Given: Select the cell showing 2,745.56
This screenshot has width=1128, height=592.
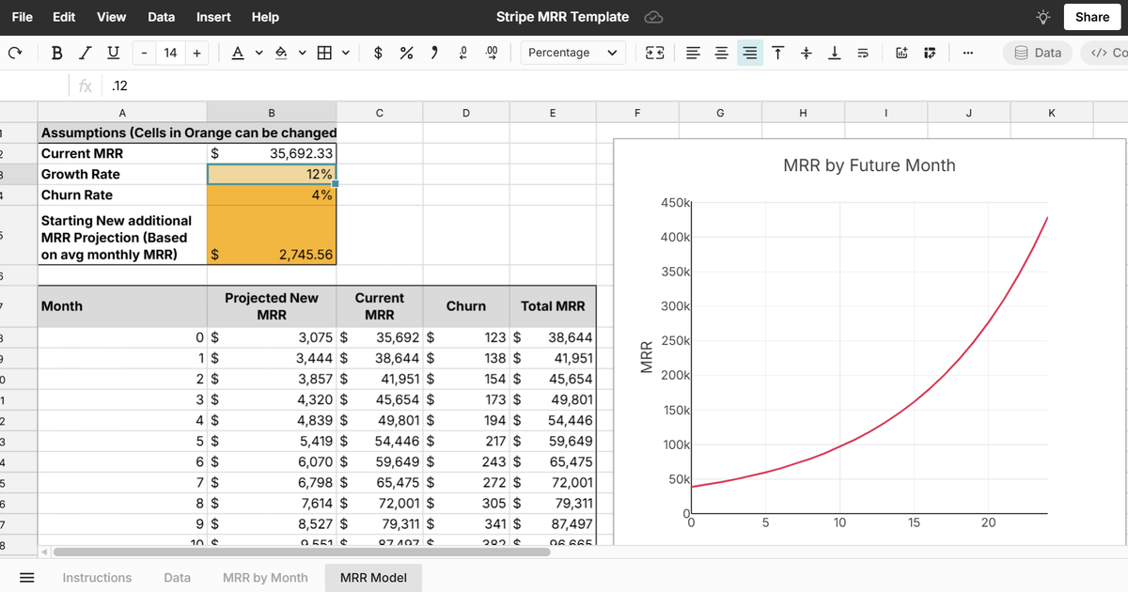Looking at the screenshot, I should click(x=272, y=235).
